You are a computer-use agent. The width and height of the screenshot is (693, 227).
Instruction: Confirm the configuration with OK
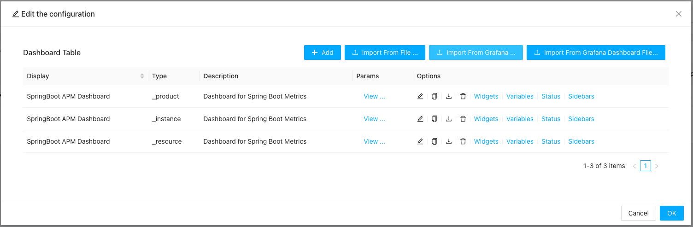pos(671,213)
